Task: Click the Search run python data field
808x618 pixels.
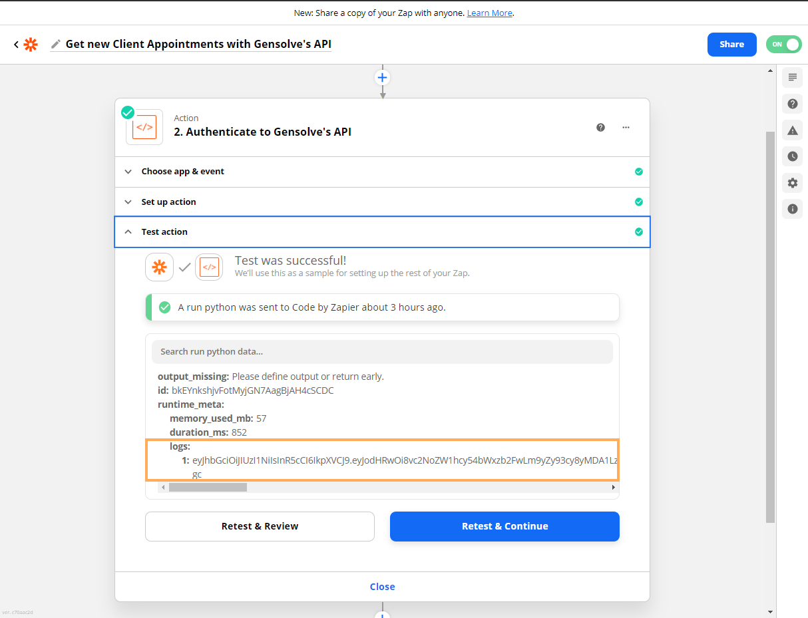Action: tap(382, 352)
